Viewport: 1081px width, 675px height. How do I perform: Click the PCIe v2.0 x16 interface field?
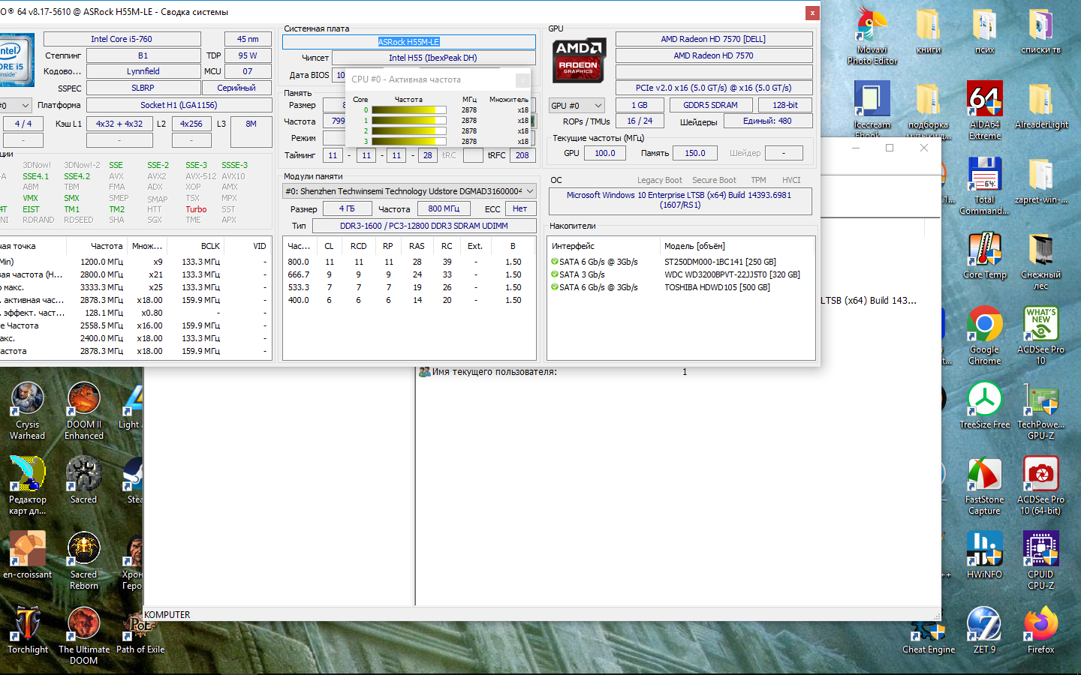(714, 88)
